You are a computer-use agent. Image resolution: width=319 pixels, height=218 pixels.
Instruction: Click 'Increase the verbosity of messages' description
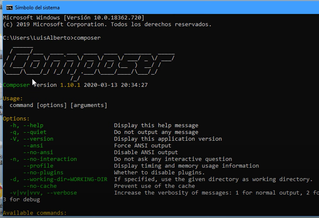(x=216, y=193)
